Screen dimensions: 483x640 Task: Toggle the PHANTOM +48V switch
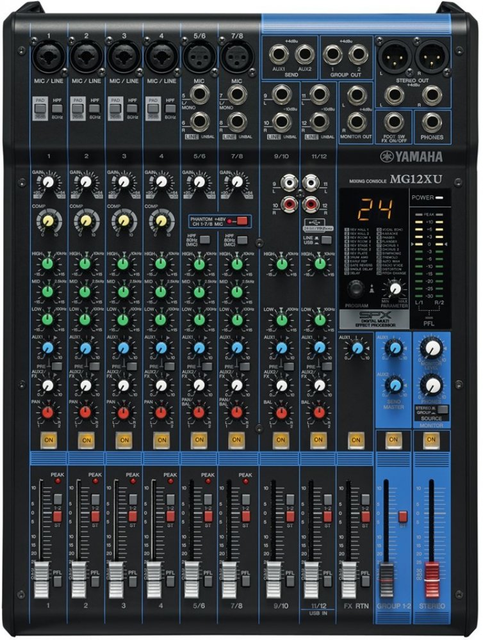coord(240,221)
